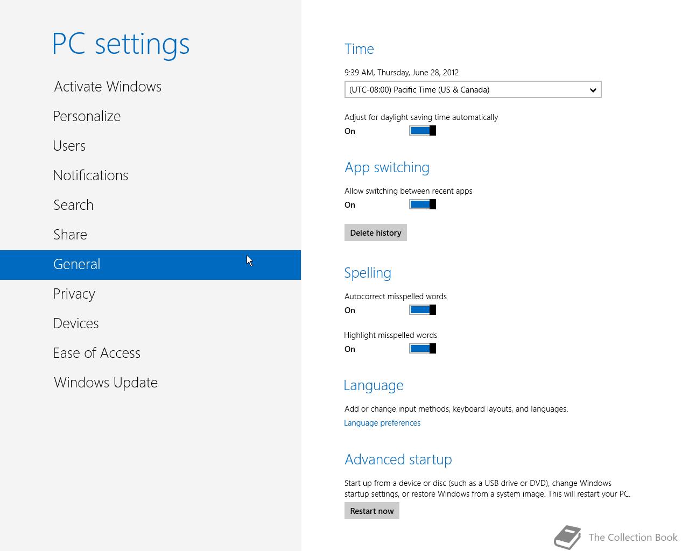Click the input methods description text
Screen dimensions: 689x551
click(x=456, y=409)
